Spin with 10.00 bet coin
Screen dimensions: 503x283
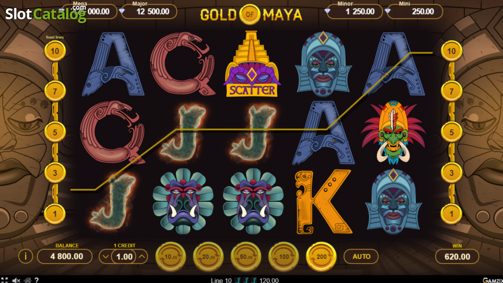[171, 256]
